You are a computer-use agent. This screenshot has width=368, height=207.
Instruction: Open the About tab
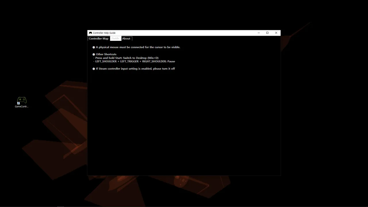point(126,39)
